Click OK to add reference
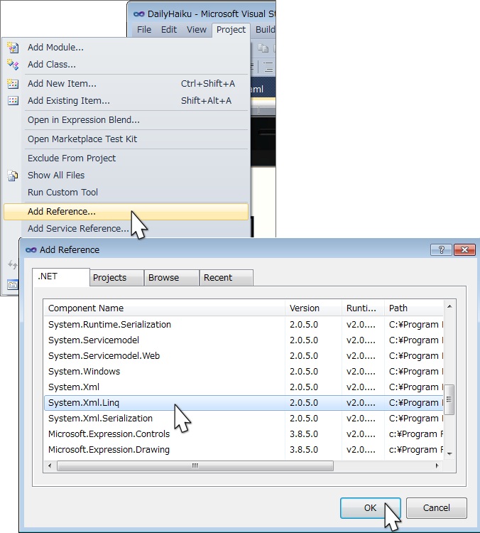 click(x=370, y=508)
